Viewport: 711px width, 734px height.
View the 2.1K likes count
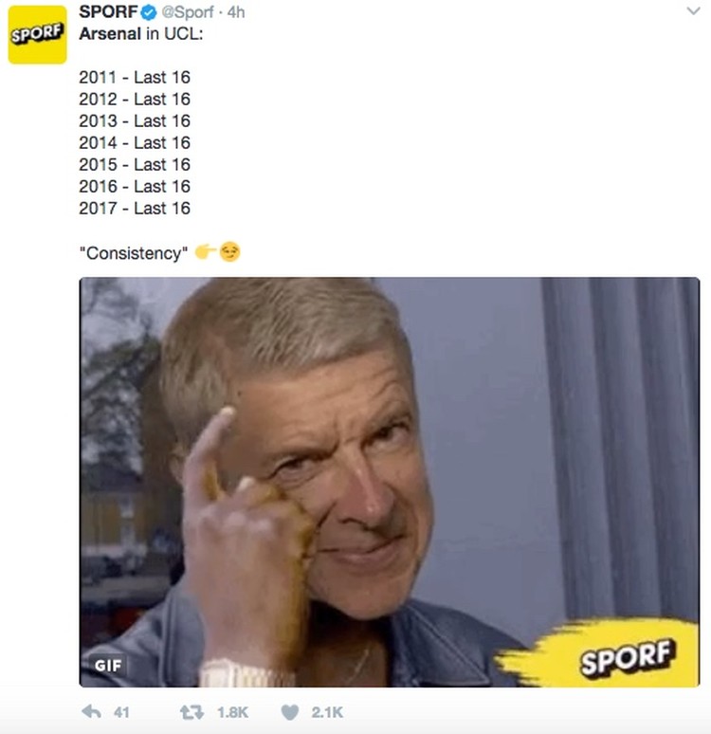pyautogui.click(x=327, y=712)
